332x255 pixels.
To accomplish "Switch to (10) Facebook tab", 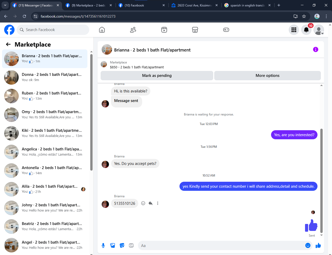I will [x=142, y=5].
